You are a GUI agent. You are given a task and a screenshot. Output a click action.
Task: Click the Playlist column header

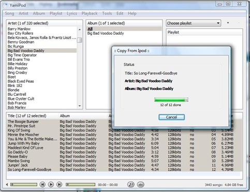204,32
